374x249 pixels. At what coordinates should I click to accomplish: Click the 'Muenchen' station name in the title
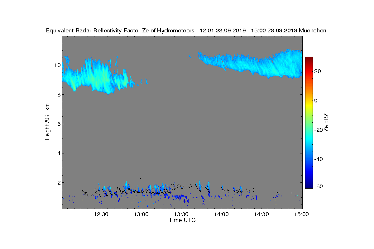click(x=313, y=31)
